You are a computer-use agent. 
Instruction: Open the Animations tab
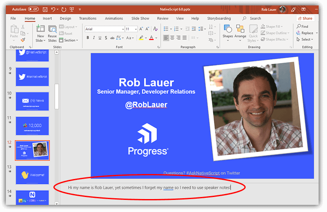point(114,18)
